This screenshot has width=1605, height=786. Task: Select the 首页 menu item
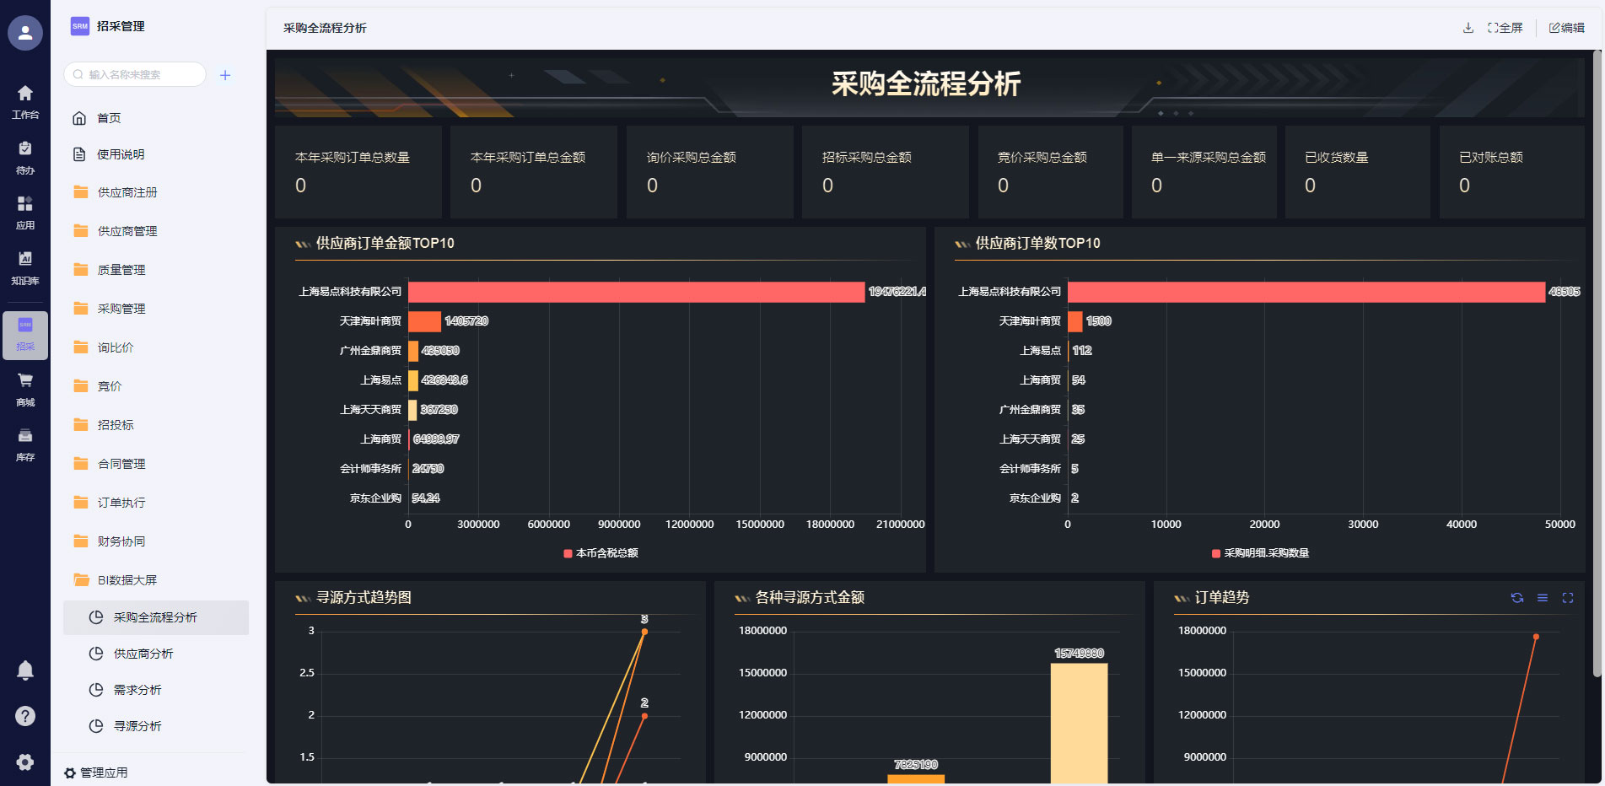[109, 118]
